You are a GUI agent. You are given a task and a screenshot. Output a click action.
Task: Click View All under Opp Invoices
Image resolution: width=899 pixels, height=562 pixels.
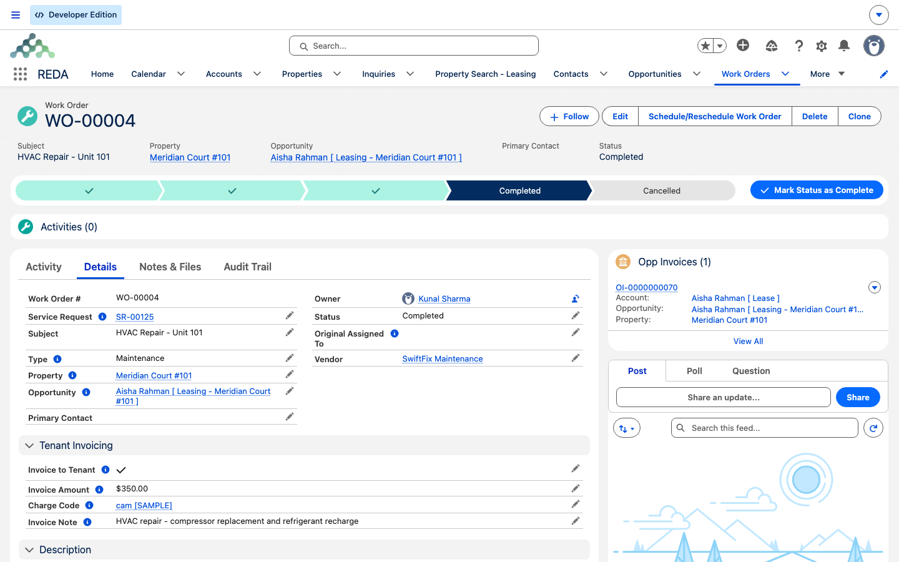pyautogui.click(x=748, y=342)
